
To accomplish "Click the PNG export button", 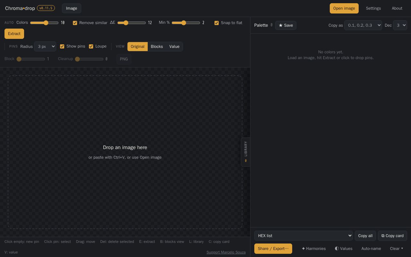I will tap(124, 59).
